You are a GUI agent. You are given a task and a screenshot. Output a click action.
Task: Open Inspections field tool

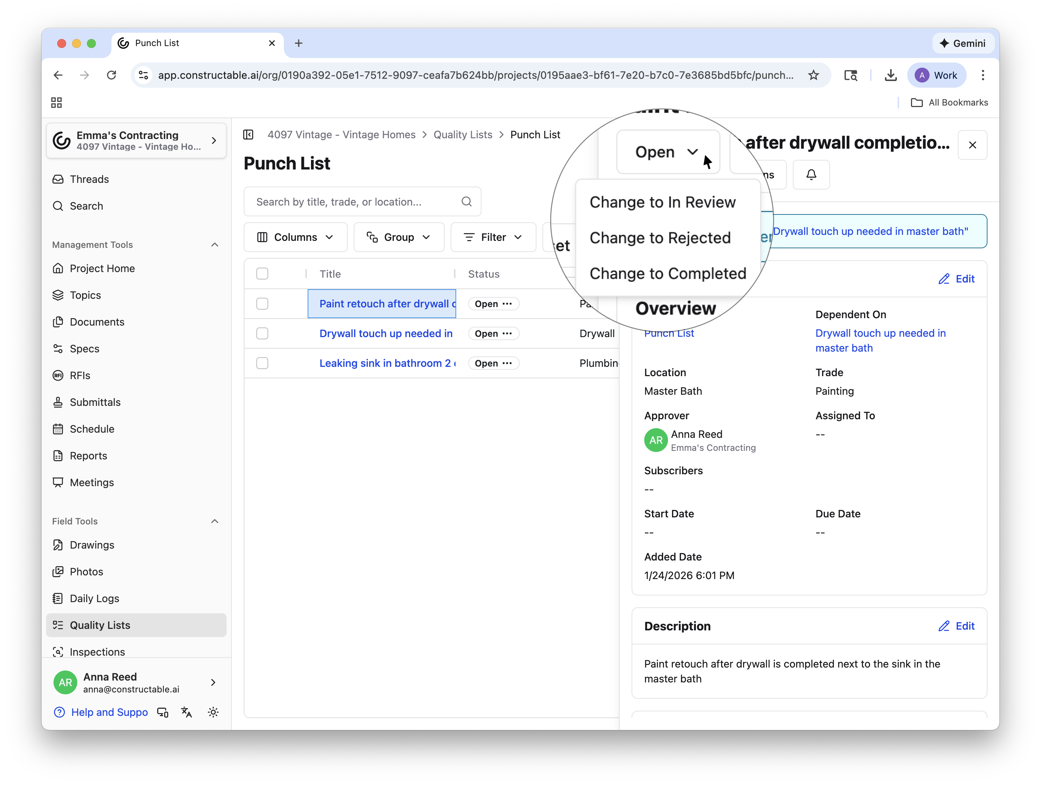click(x=136, y=652)
